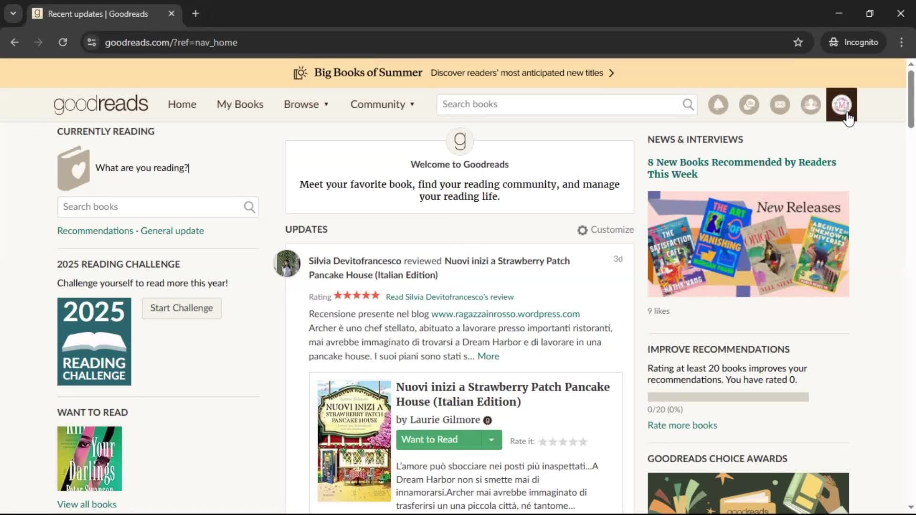Open the notifications bell icon
The height and width of the screenshot is (515, 916).
click(x=718, y=104)
